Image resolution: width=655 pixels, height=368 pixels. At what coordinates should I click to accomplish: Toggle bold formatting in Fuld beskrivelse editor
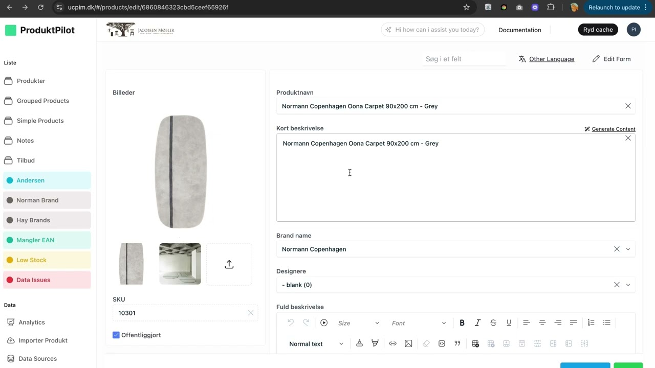point(462,323)
